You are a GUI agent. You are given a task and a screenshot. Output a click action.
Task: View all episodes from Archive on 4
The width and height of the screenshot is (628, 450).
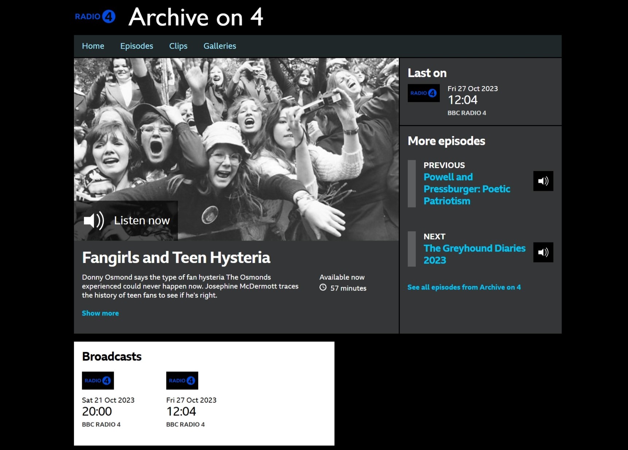[x=464, y=287]
